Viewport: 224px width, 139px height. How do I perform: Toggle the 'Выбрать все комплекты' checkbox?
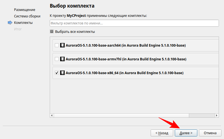[52, 32]
